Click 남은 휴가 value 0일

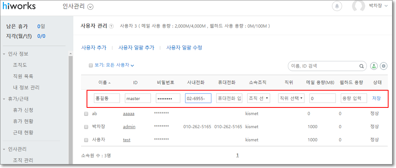41,27
